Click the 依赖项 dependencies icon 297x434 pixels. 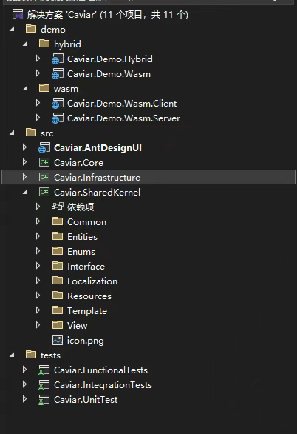click(58, 207)
